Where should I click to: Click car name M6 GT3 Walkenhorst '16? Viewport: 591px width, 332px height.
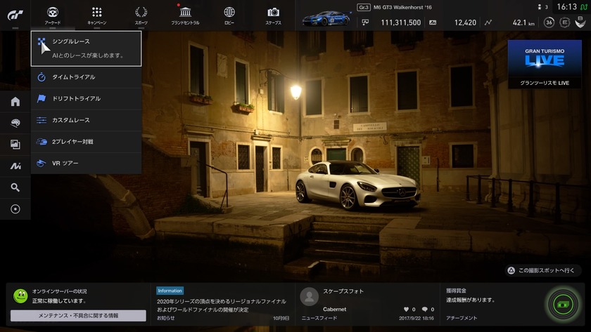(x=402, y=7)
